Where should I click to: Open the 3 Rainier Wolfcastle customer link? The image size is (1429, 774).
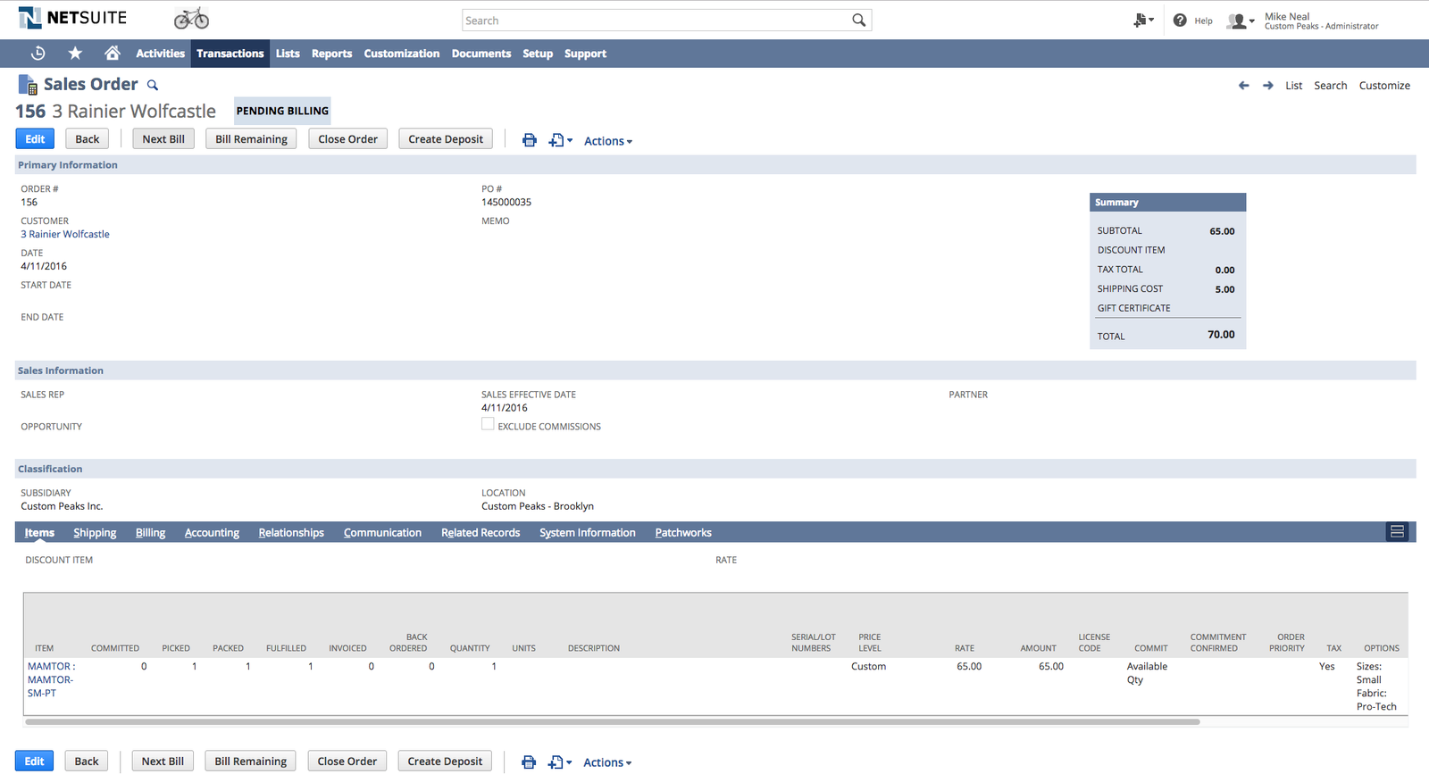(x=65, y=235)
